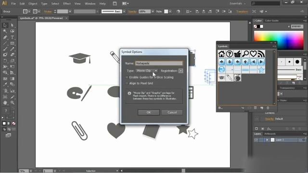The height and width of the screenshot is (173, 308).
Task: Select the Lasso tool
Action: [x=12, y=31]
